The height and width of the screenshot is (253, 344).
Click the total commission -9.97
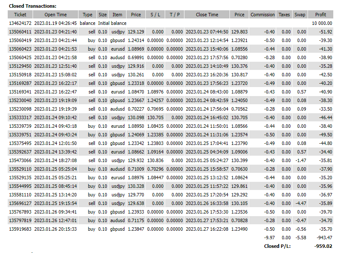[269, 238]
